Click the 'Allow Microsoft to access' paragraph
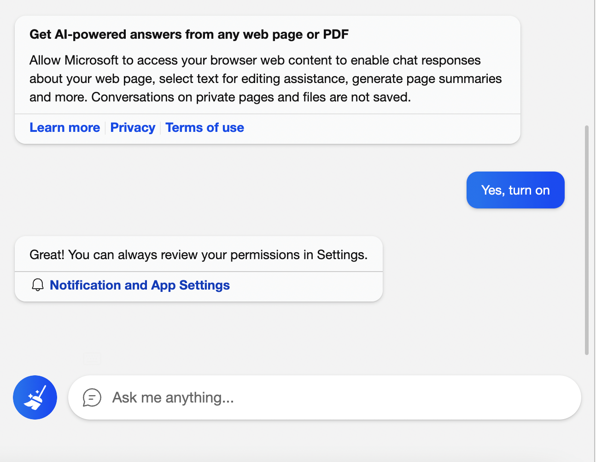This screenshot has width=596, height=462. click(x=266, y=79)
